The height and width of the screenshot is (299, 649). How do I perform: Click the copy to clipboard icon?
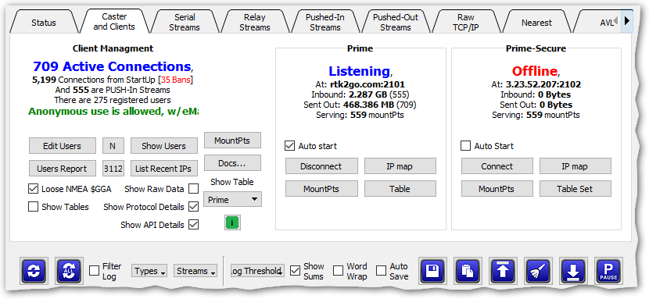[468, 272]
